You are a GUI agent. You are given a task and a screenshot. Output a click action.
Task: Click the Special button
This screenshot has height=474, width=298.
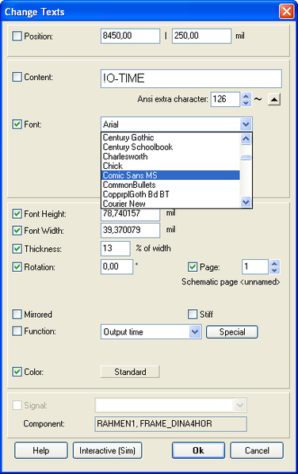(232, 332)
